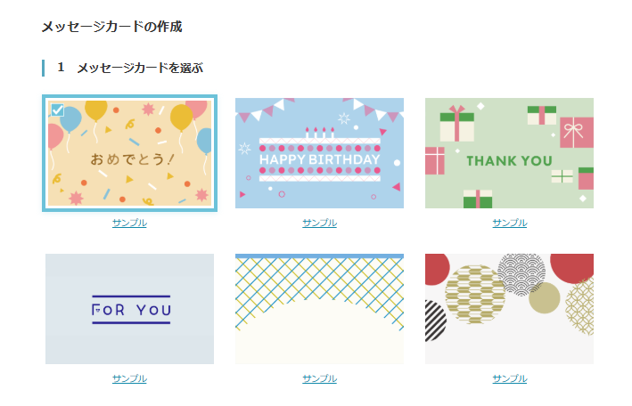Toggle the checkmark on the おめでとう card
Viewport: 632px width, 406px height.
point(57,110)
